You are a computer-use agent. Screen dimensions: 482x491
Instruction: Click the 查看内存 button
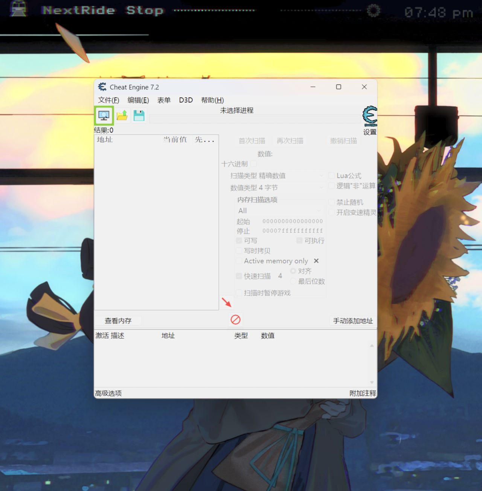pos(118,321)
